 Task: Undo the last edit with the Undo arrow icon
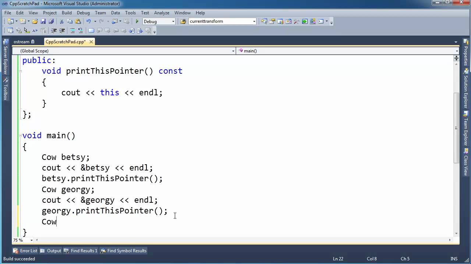tap(89, 21)
